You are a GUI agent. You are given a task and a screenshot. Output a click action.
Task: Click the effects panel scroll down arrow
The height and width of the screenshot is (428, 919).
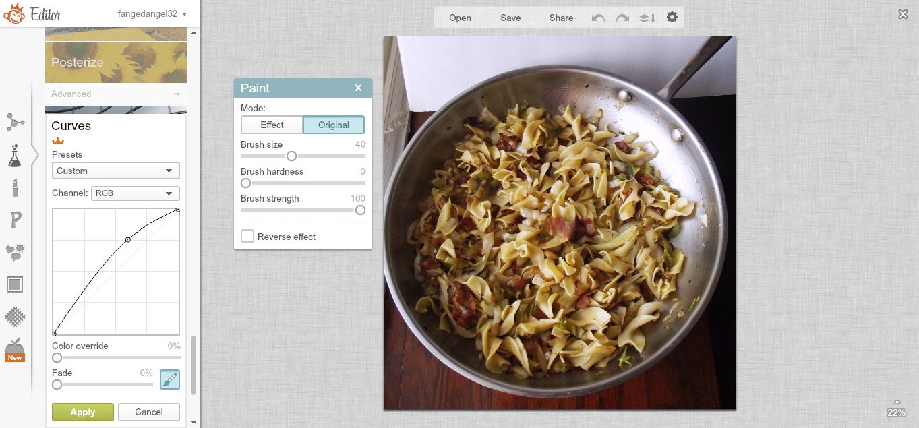click(x=194, y=423)
